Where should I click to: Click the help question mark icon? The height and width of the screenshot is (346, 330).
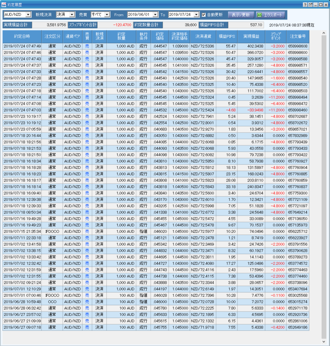coord(305,4)
